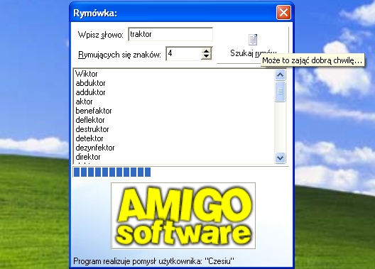Close the Rymówka window

click(283, 13)
